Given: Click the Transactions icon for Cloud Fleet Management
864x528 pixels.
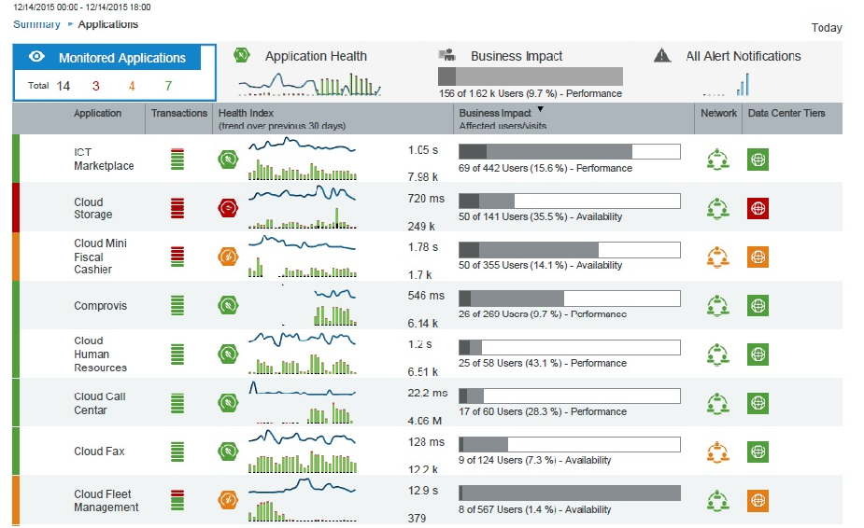Looking at the screenshot, I should click(x=177, y=500).
